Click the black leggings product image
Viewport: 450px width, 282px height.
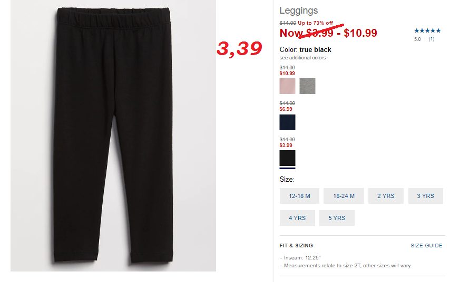(x=113, y=135)
